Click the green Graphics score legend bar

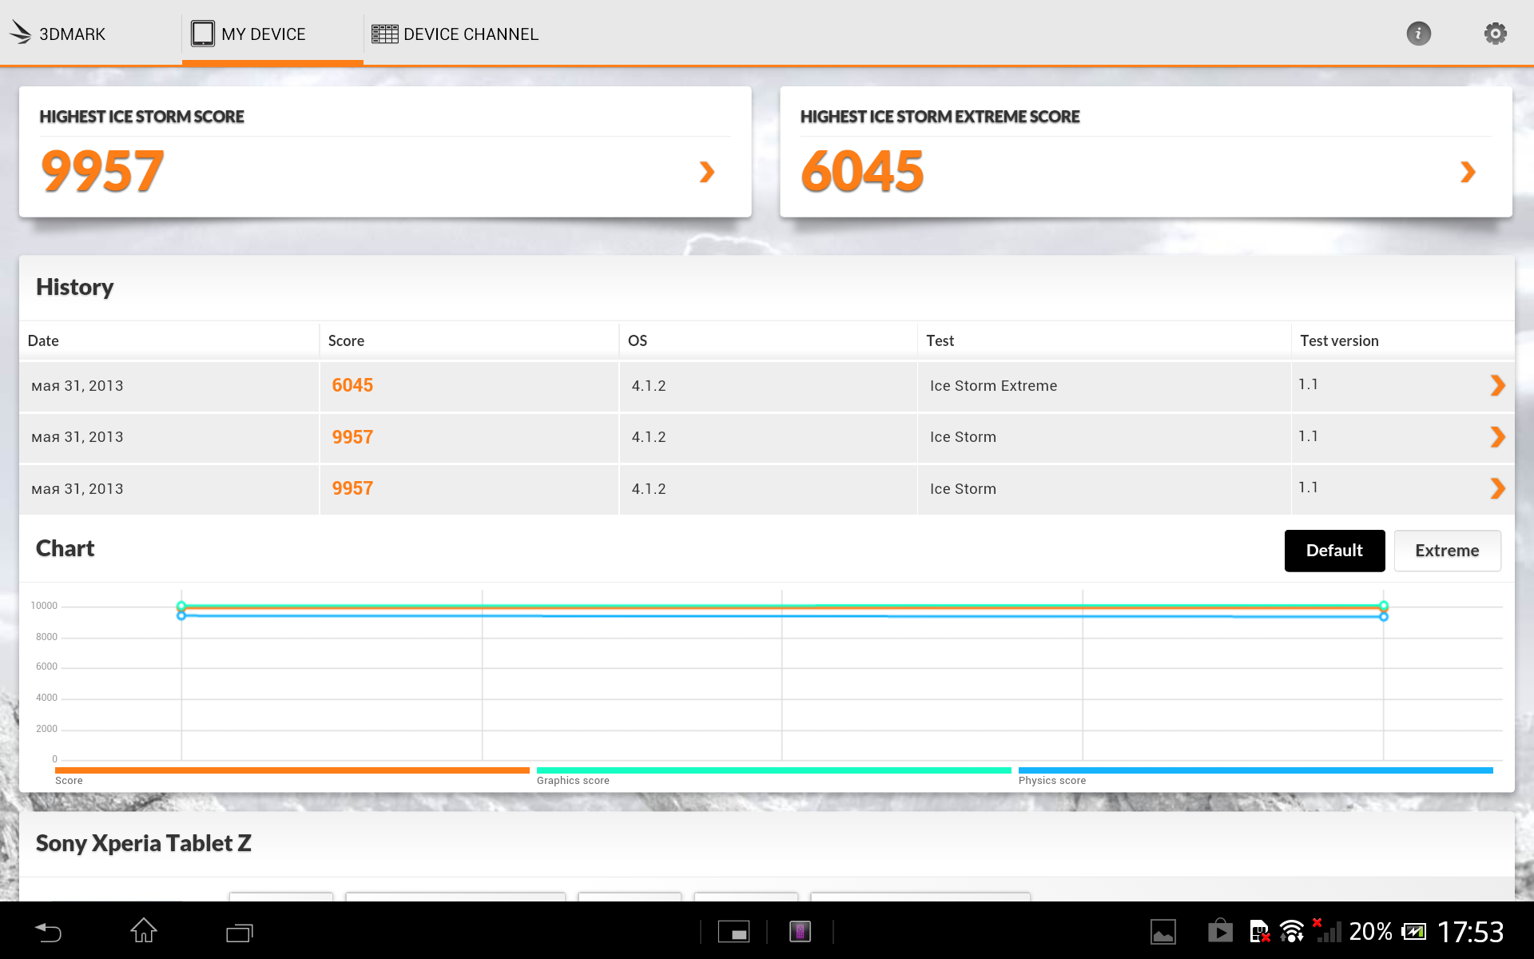tap(774, 770)
